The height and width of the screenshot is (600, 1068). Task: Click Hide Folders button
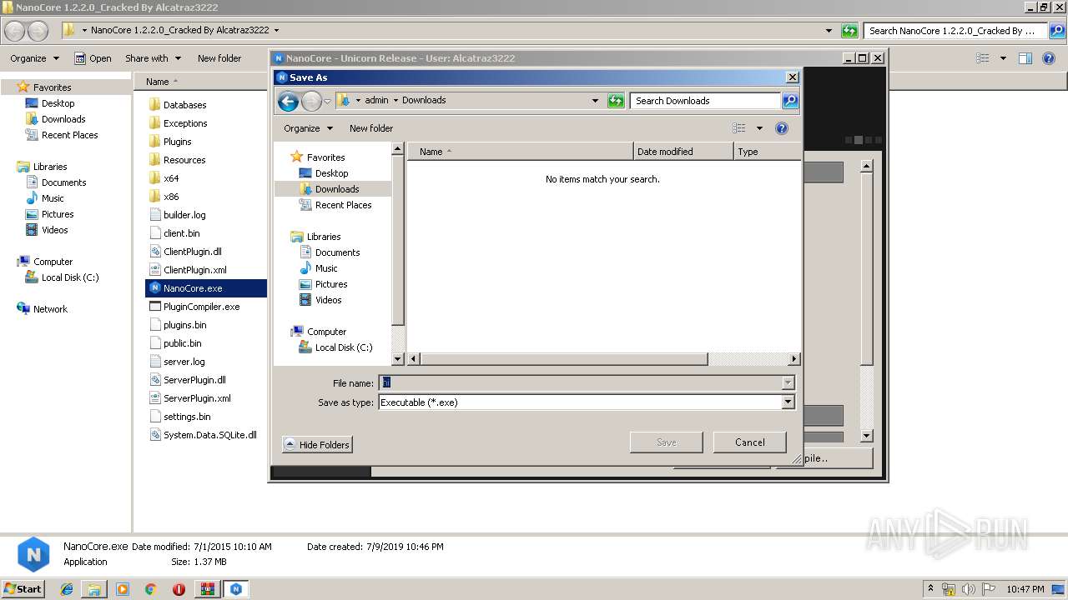[x=317, y=445]
